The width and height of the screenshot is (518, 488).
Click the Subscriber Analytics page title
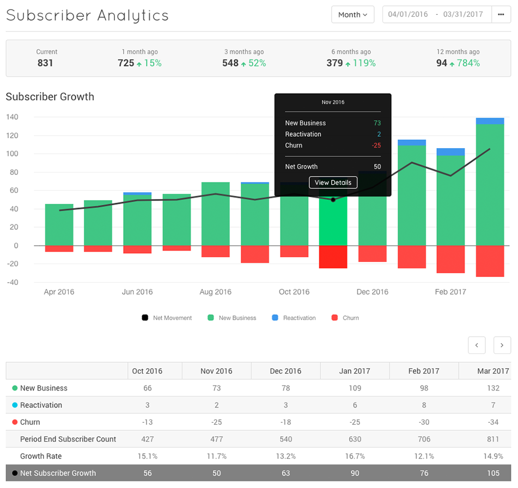pos(87,15)
